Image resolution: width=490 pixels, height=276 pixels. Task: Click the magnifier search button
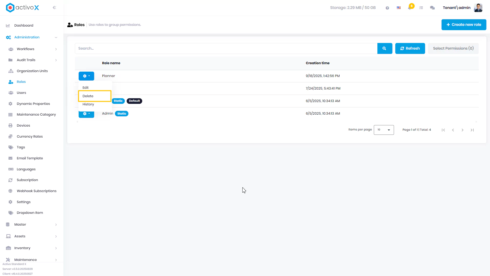(385, 48)
